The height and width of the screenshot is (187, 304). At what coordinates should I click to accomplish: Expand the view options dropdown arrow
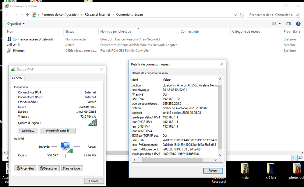coord(280,24)
